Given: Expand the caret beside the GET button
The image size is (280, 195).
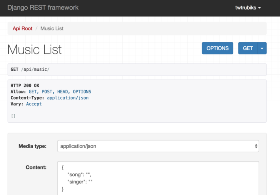Looking at the screenshot, I should [x=262, y=48].
